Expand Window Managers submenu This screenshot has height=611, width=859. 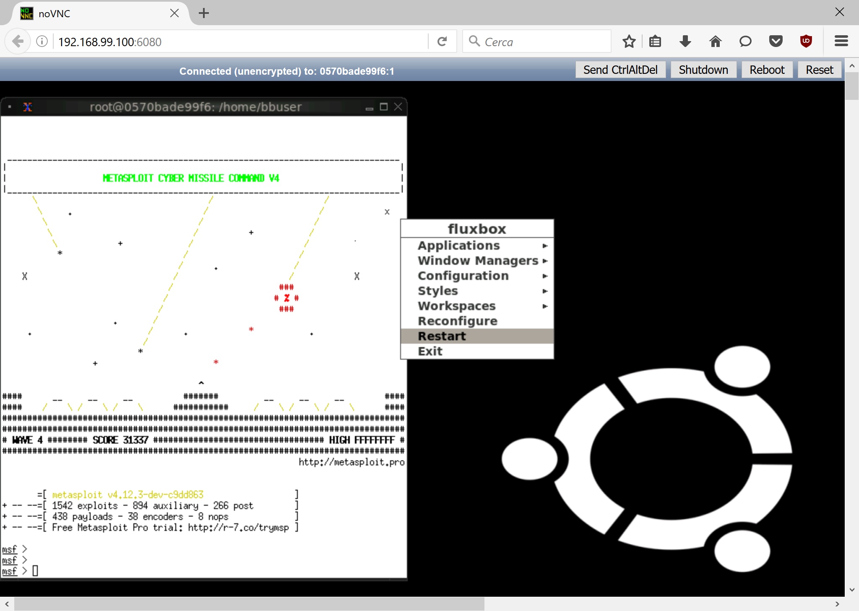[x=477, y=261]
